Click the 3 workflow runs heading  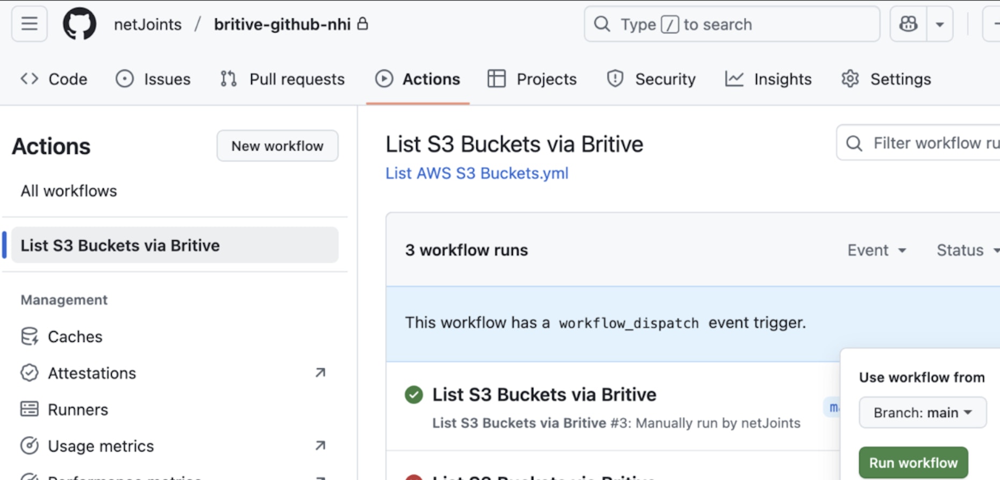(x=467, y=250)
